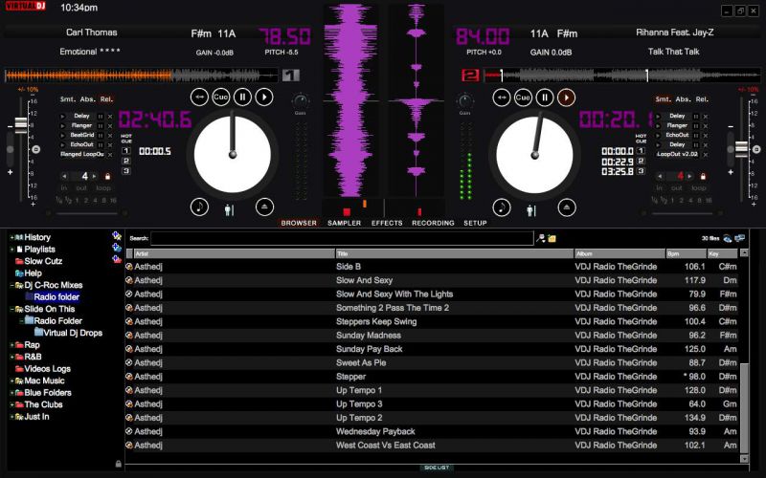Screen dimensions: 766x478
Task: Click the deck 2 pitch slider handle
Action: (741, 149)
